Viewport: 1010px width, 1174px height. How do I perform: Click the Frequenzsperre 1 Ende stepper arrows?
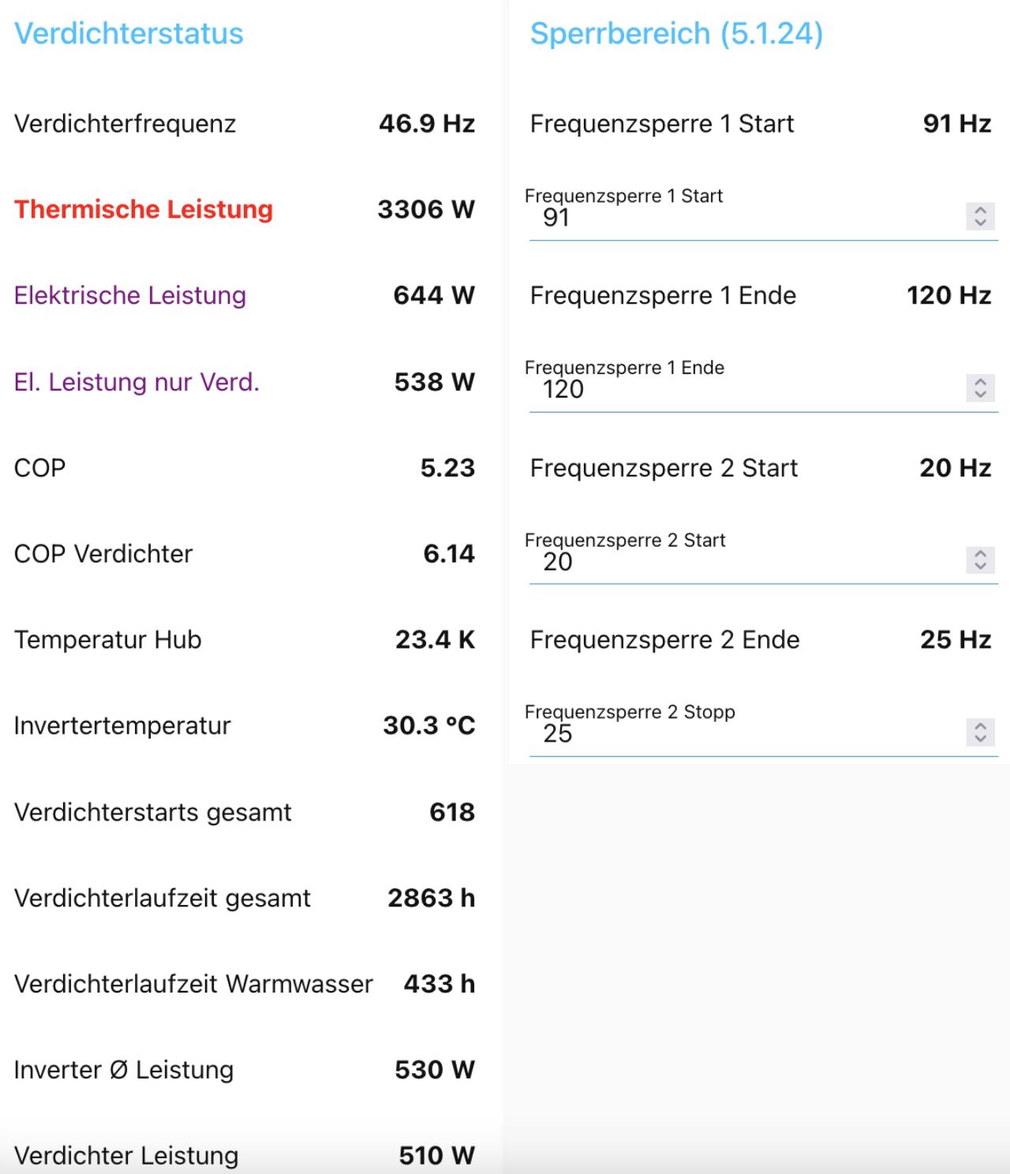pos(980,387)
